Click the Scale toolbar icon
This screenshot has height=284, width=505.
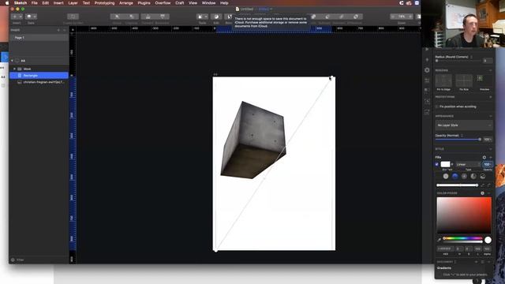point(202,17)
